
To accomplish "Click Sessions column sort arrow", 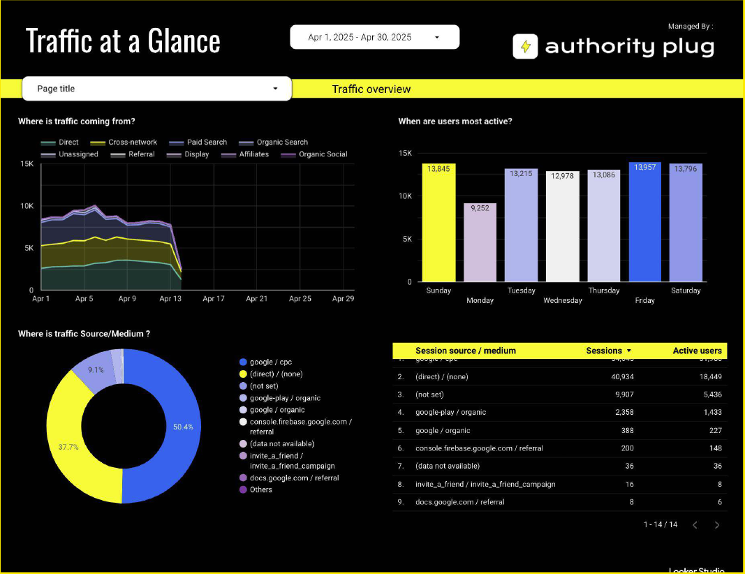I will point(629,351).
